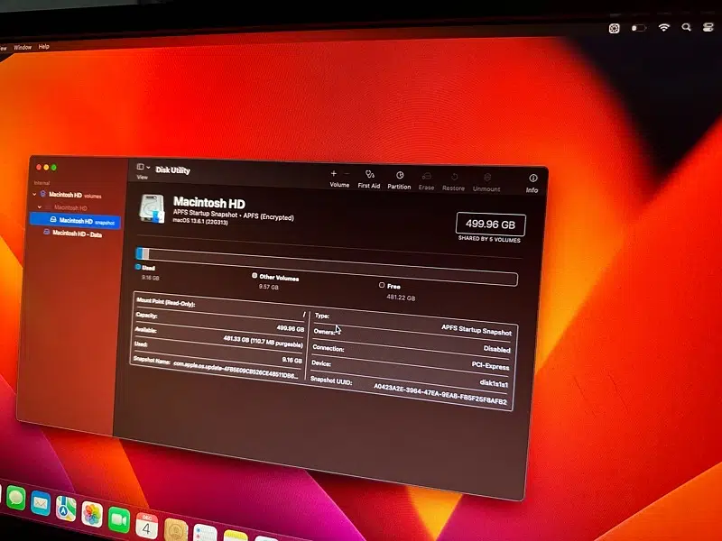Click Type value 'APFS Startup Snapshot'
This screenshot has width=722, height=541.
click(477, 330)
